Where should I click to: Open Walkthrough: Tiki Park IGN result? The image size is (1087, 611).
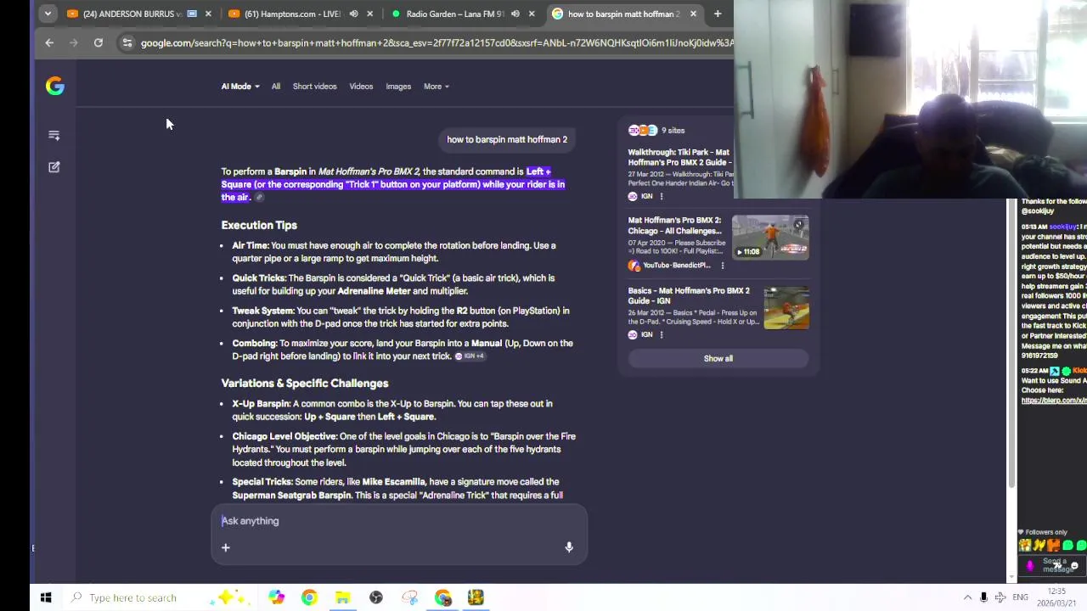point(679,157)
